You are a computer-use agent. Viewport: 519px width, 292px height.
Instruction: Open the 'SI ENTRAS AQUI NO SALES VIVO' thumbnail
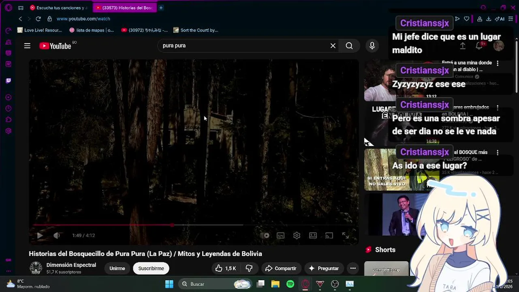[x=402, y=170]
